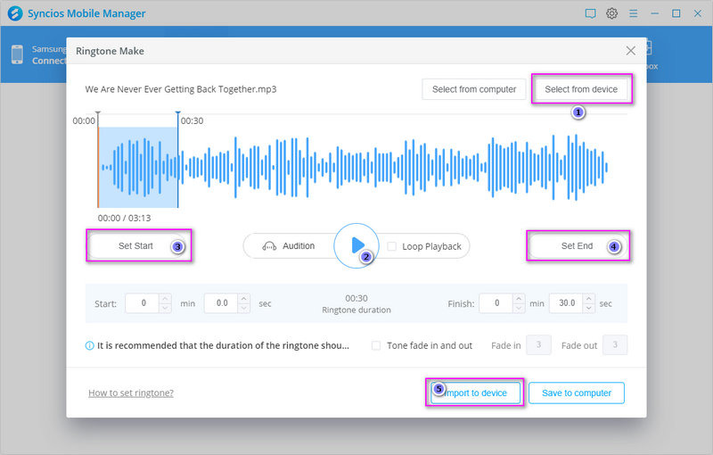Increase the Start minutes value
713x455 pixels.
[165, 299]
